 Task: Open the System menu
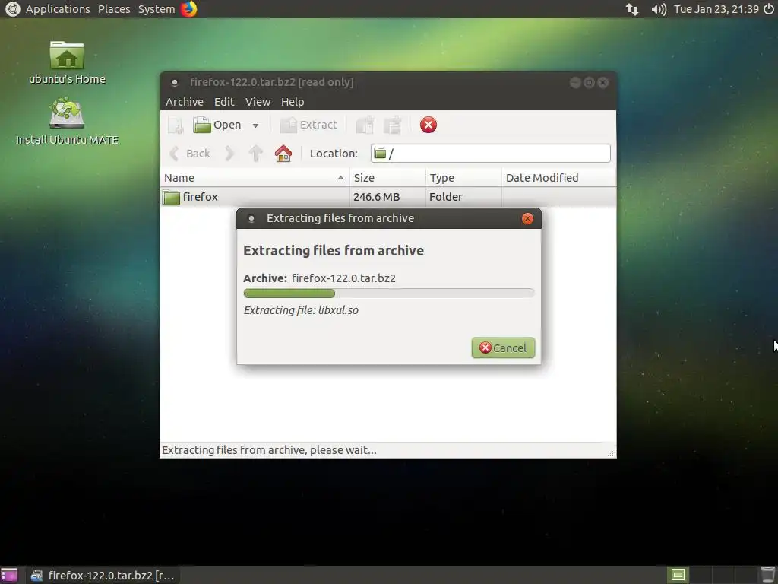(157, 9)
